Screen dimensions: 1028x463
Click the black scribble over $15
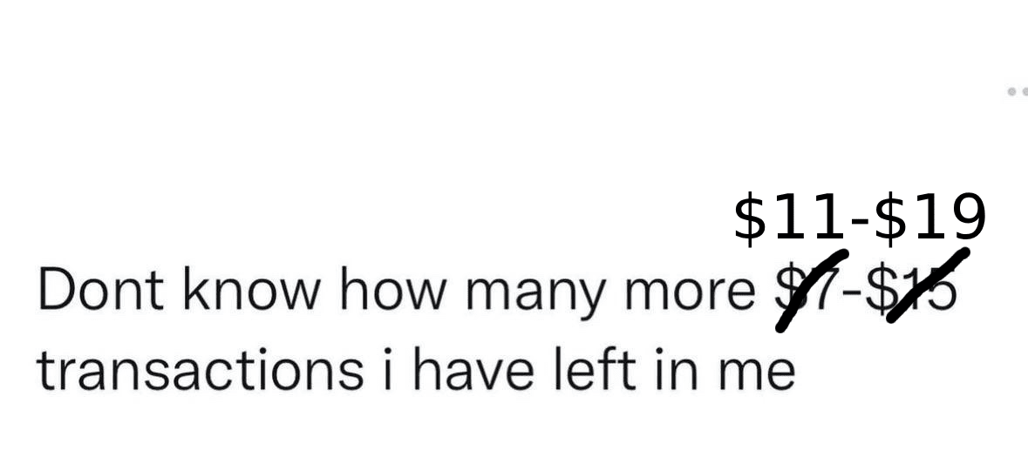click(x=928, y=285)
